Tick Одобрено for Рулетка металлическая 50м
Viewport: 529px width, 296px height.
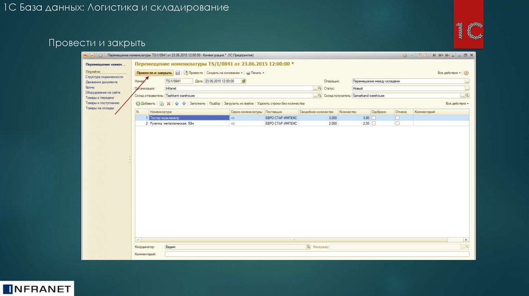(374, 123)
